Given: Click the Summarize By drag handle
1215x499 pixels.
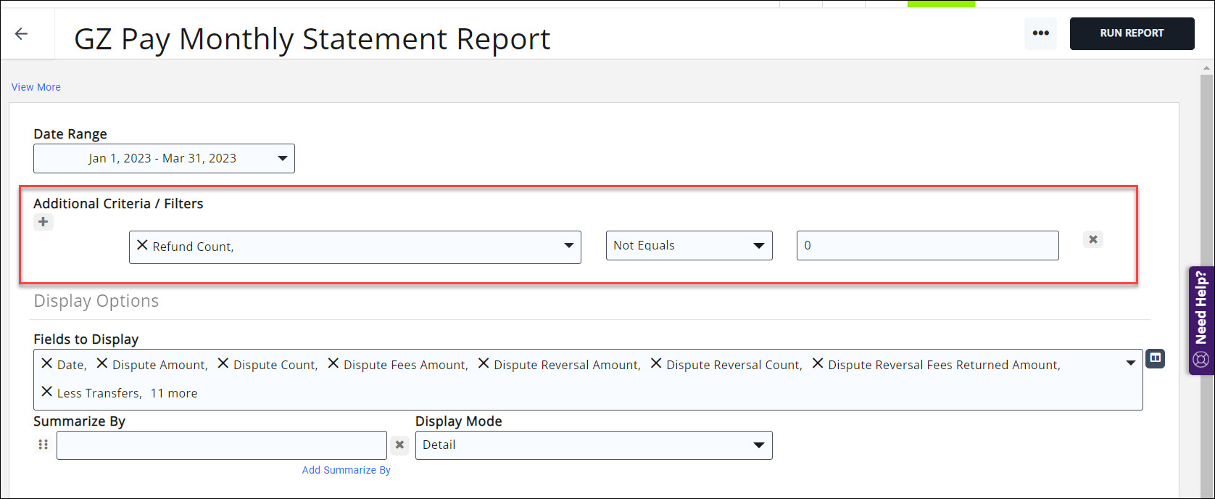Looking at the screenshot, I should point(43,445).
